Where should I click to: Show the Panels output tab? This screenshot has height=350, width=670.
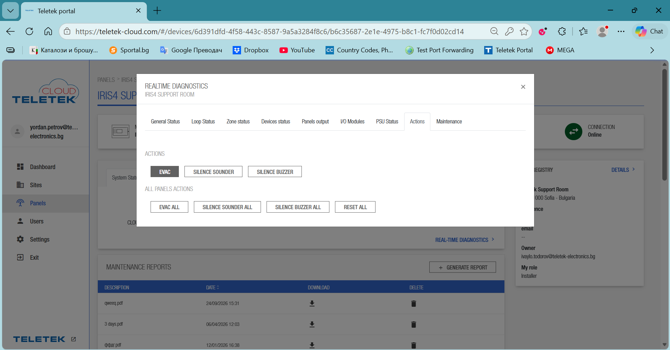point(315,122)
